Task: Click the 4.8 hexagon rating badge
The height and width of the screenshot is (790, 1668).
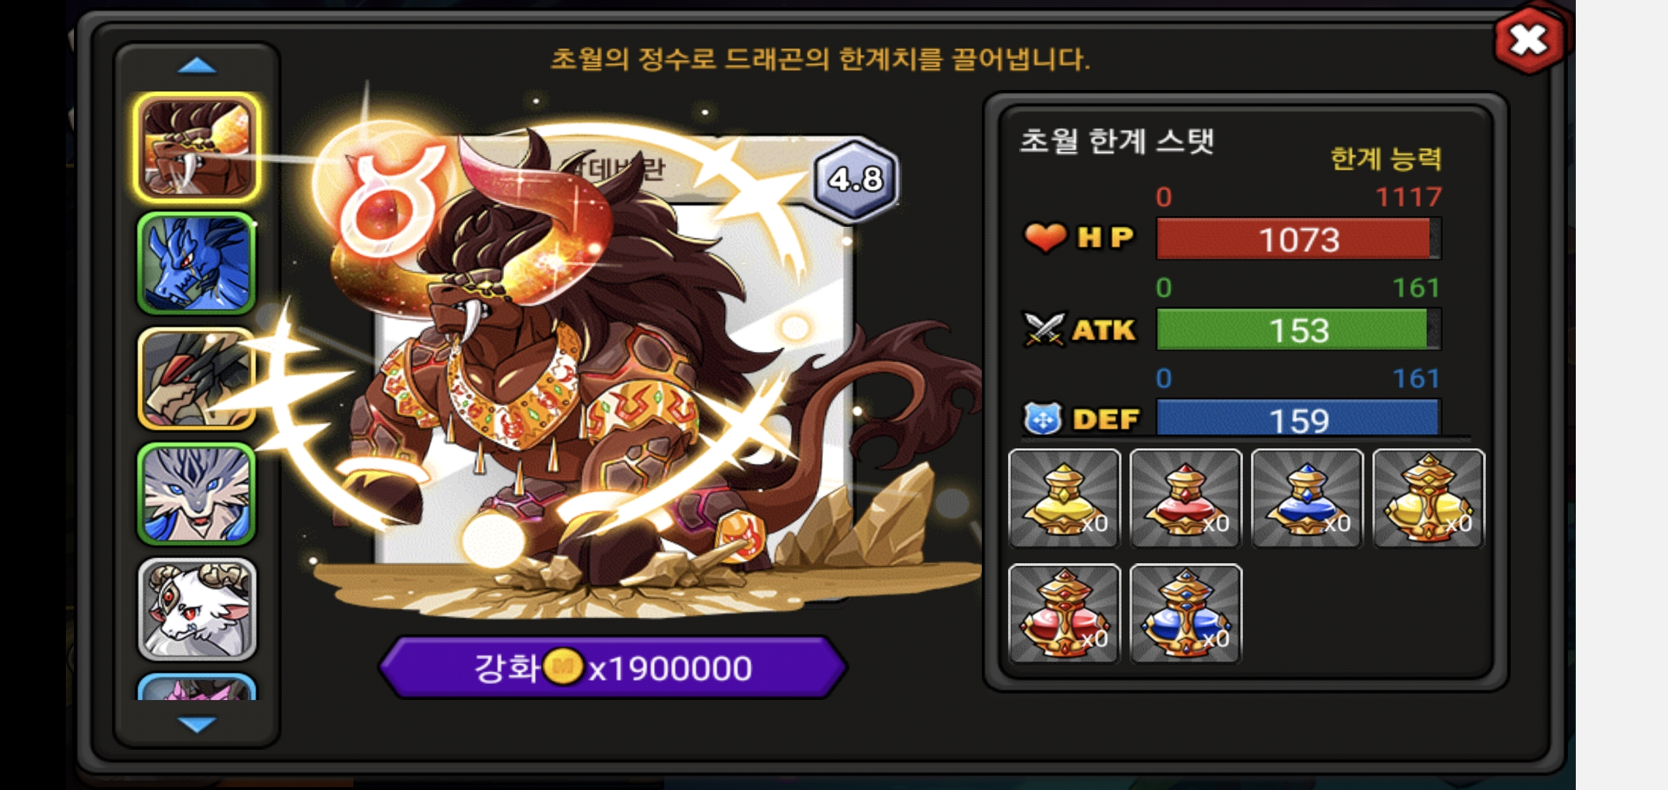Action: click(855, 179)
